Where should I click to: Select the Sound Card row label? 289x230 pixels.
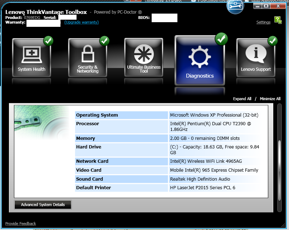(x=121, y=179)
